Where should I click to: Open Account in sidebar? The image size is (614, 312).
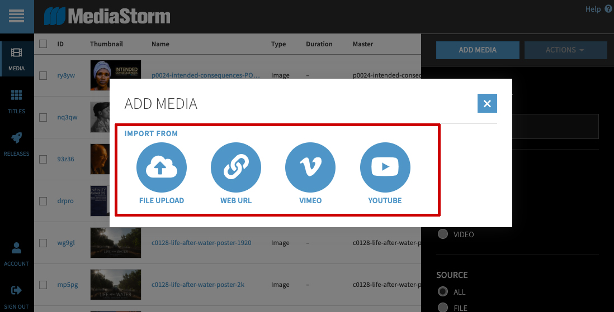click(16, 254)
